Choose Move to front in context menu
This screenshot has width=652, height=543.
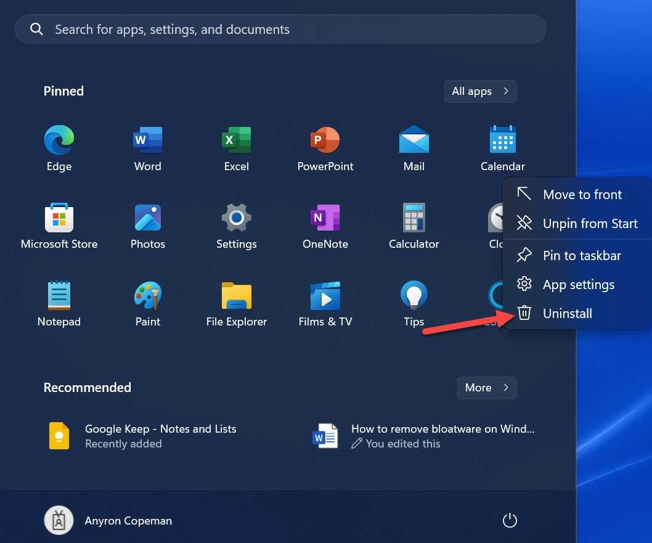click(577, 194)
